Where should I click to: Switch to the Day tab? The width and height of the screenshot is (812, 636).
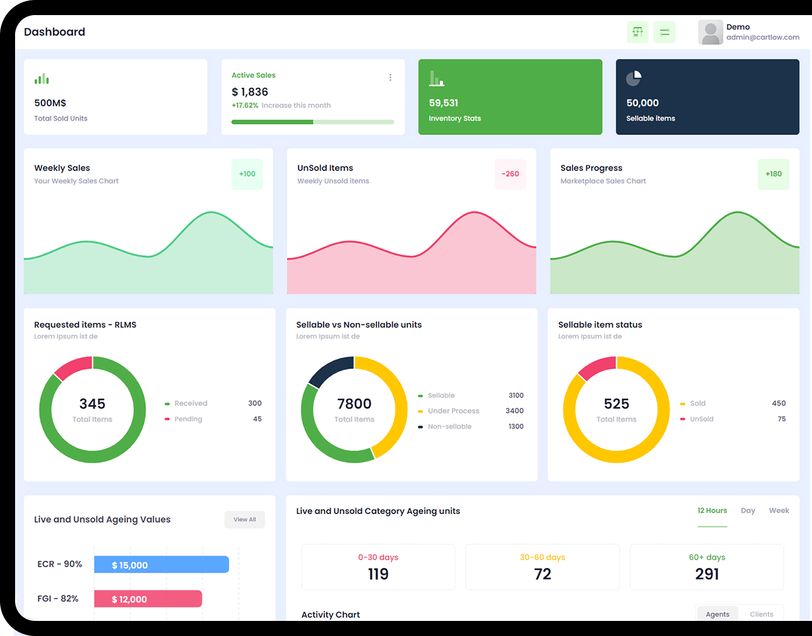(748, 511)
